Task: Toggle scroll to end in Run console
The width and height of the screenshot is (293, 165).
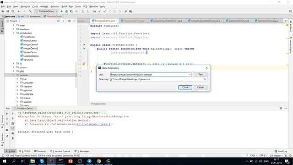Action: [13, 128]
